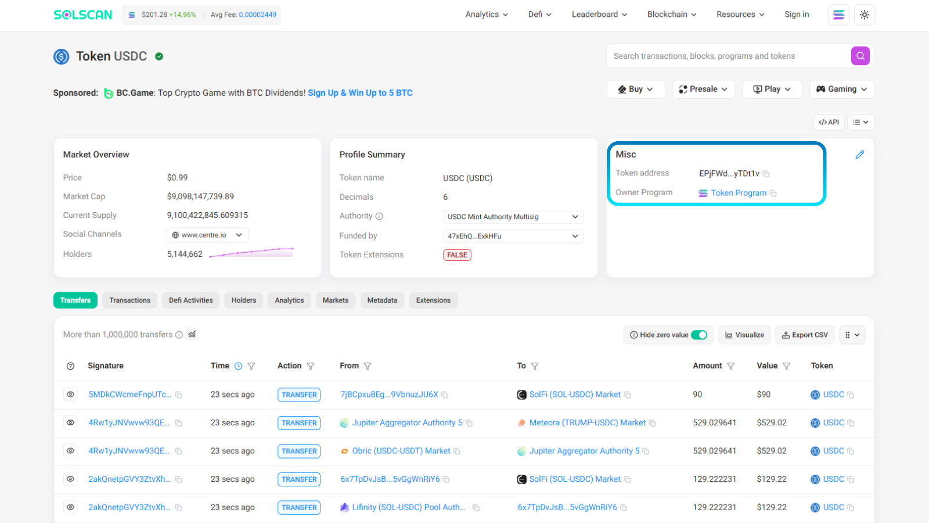This screenshot has width=929, height=523.
Task: Switch to the Holders tab
Action: click(244, 300)
